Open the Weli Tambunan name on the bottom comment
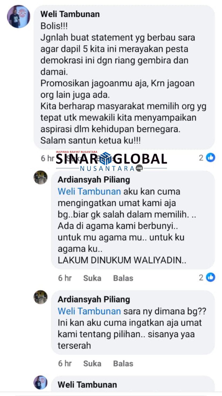This screenshot has width=222, height=396. (x=87, y=385)
